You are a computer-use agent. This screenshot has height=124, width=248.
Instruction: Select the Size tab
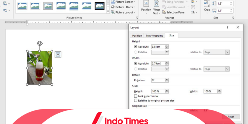172,35
